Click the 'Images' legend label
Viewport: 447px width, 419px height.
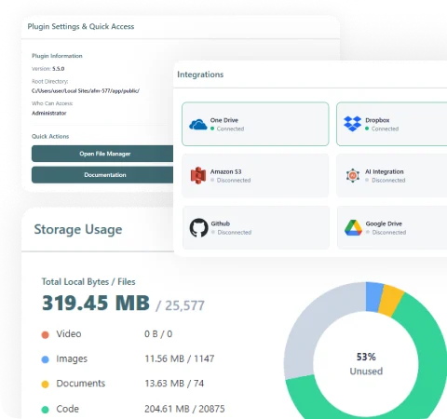(x=72, y=359)
